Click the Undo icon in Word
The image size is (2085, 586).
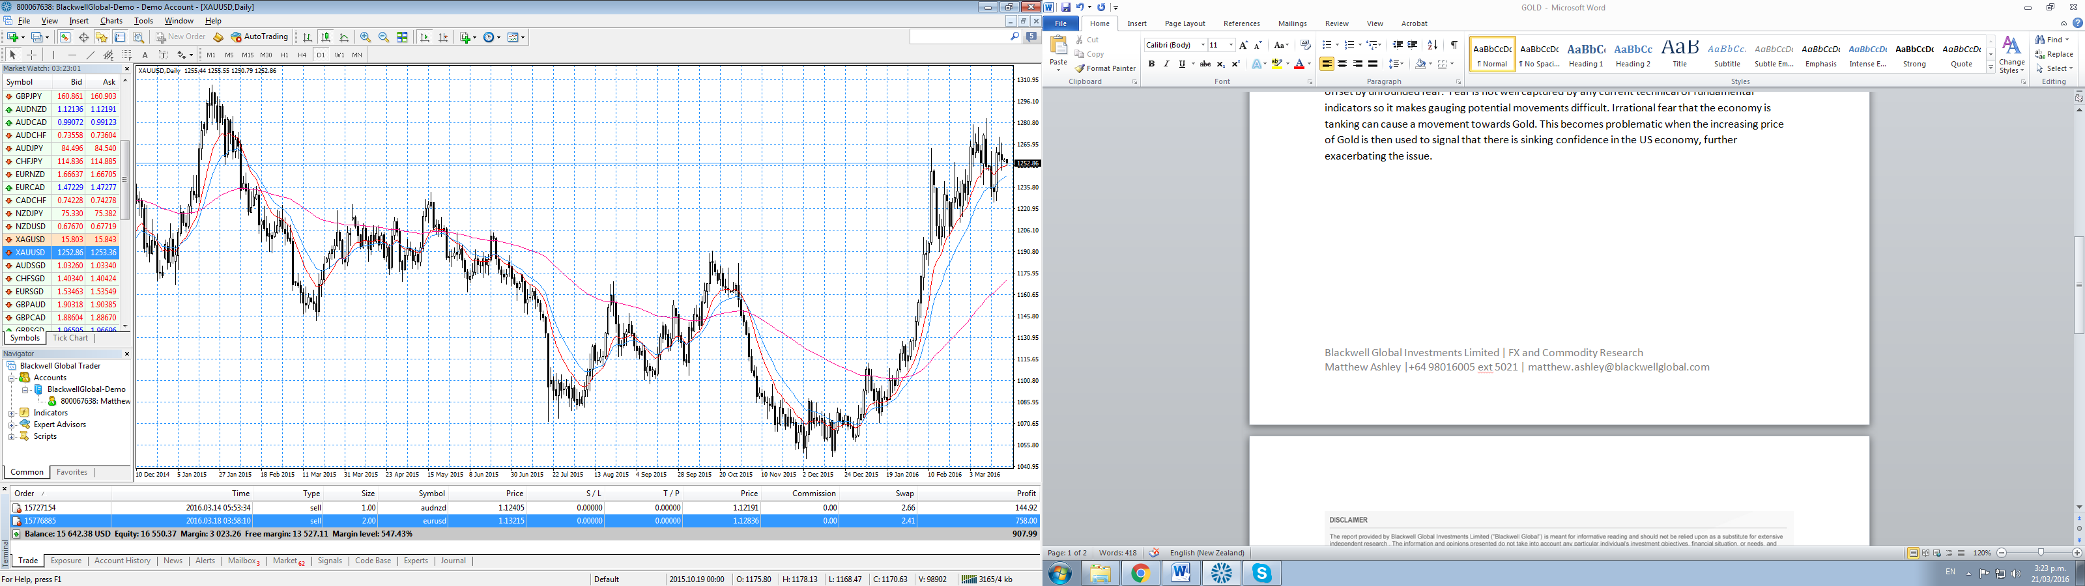[x=1080, y=7]
